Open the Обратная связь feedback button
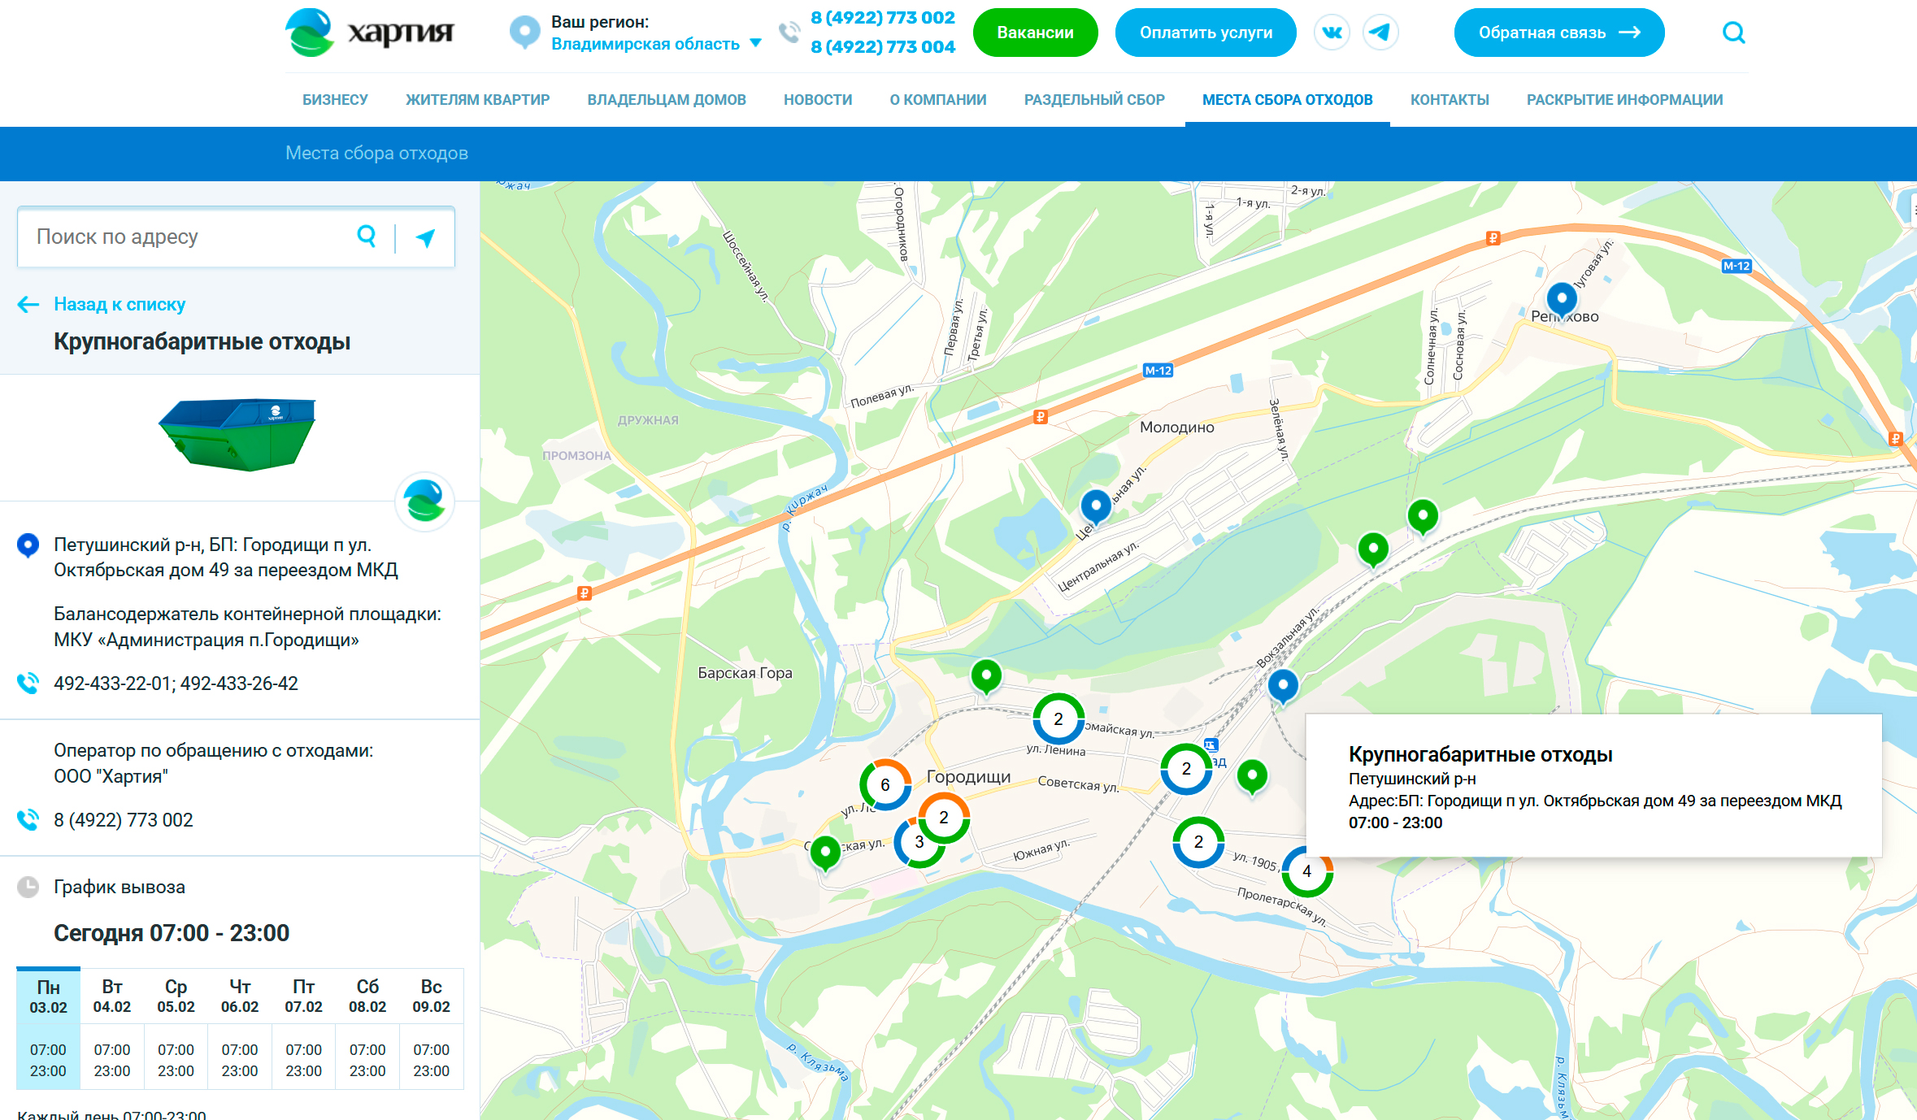 pos(1558,33)
